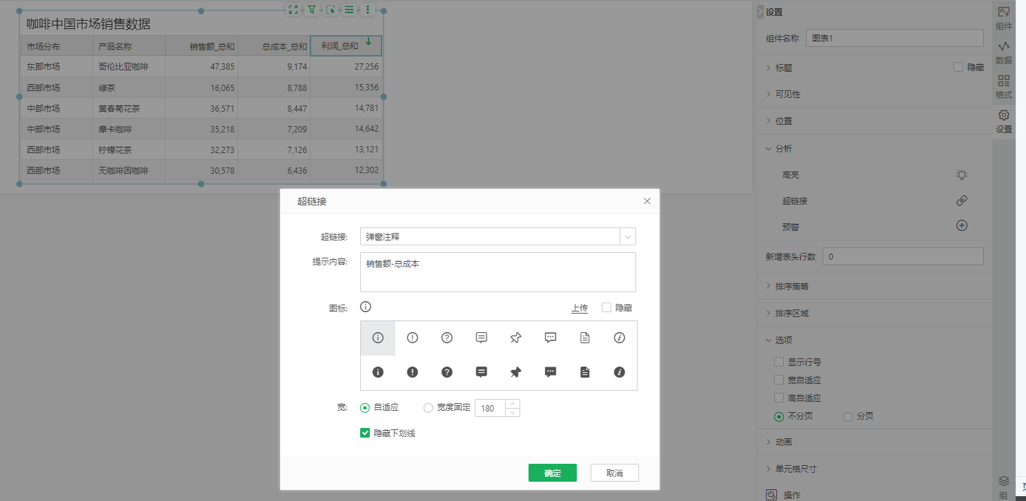The height and width of the screenshot is (501, 1026).
Task: Click the fullscreen expand icon above the table
Action: click(x=293, y=10)
